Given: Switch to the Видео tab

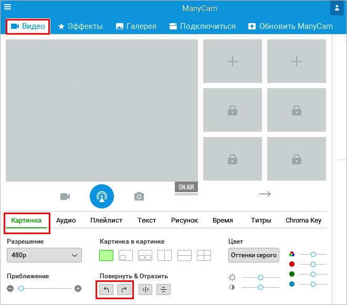Looking at the screenshot, I should click(x=28, y=26).
